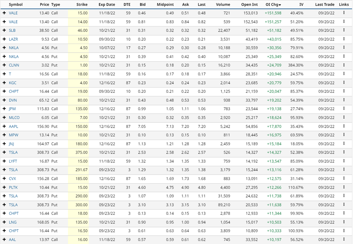Open links menu for DVN row
Viewport: 353px width, 244px height.
point(344,100)
